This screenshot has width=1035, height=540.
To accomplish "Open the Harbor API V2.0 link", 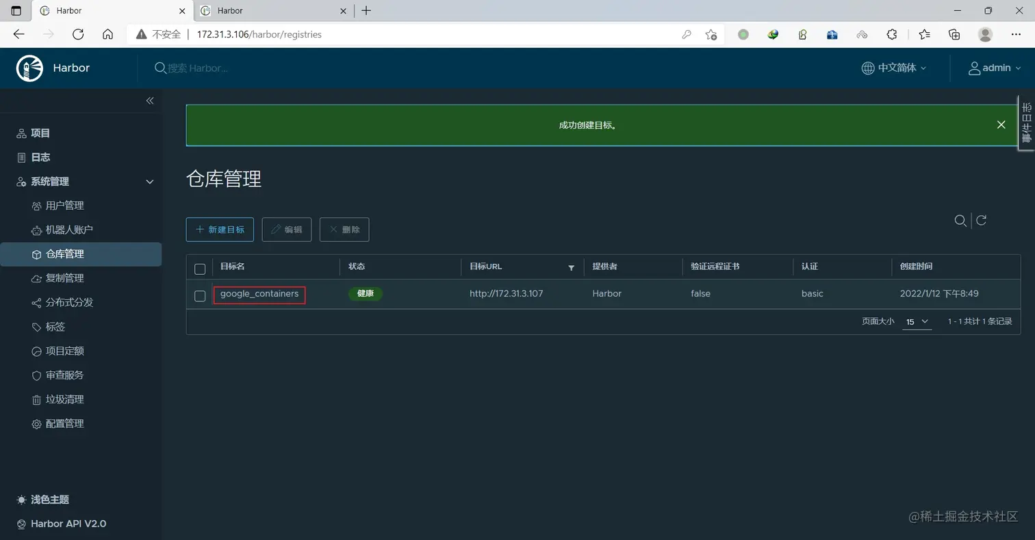I will point(61,524).
